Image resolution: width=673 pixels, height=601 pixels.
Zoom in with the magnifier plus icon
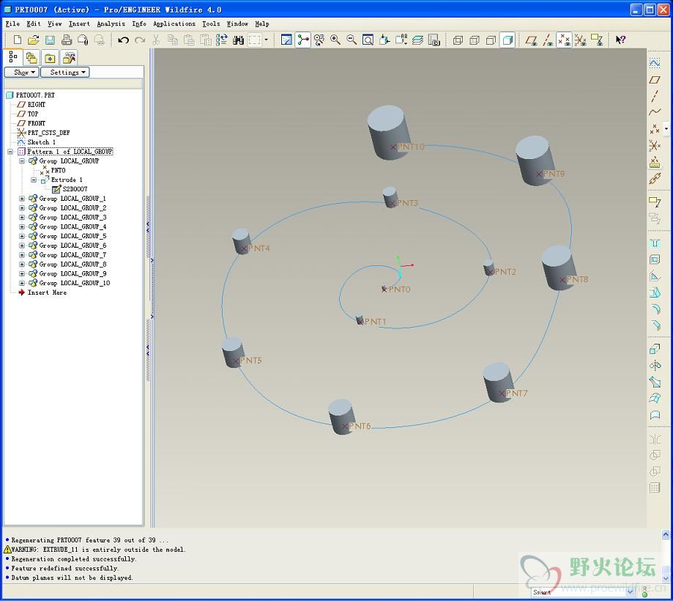tap(335, 40)
